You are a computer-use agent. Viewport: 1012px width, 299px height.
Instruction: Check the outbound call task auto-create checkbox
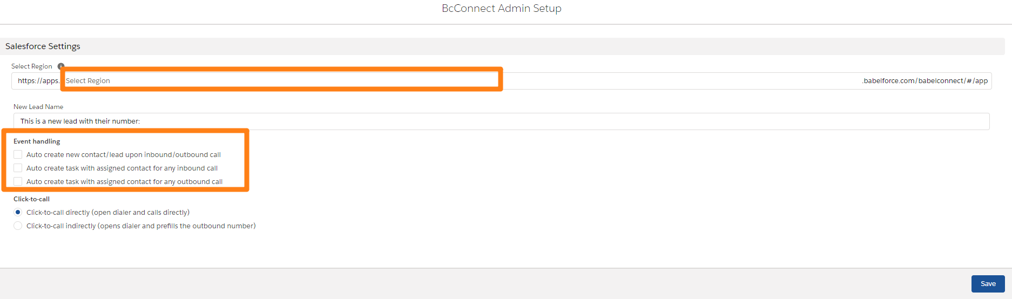click(18, 182)
